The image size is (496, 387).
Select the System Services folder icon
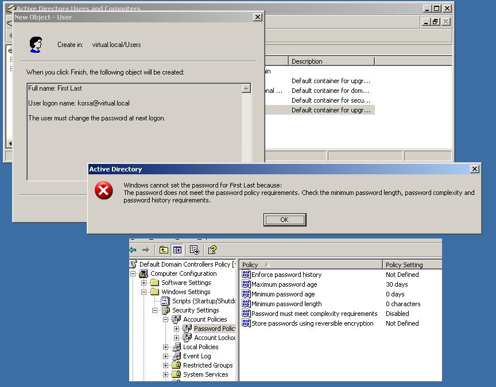[x=176, y=374]
